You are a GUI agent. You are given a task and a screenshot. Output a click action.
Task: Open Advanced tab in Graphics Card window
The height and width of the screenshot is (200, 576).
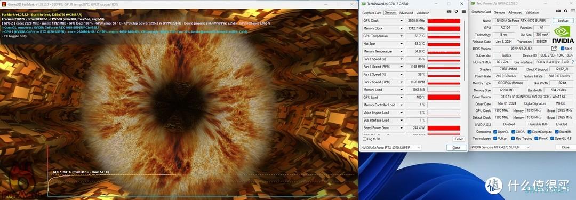(x=515, y=12)
